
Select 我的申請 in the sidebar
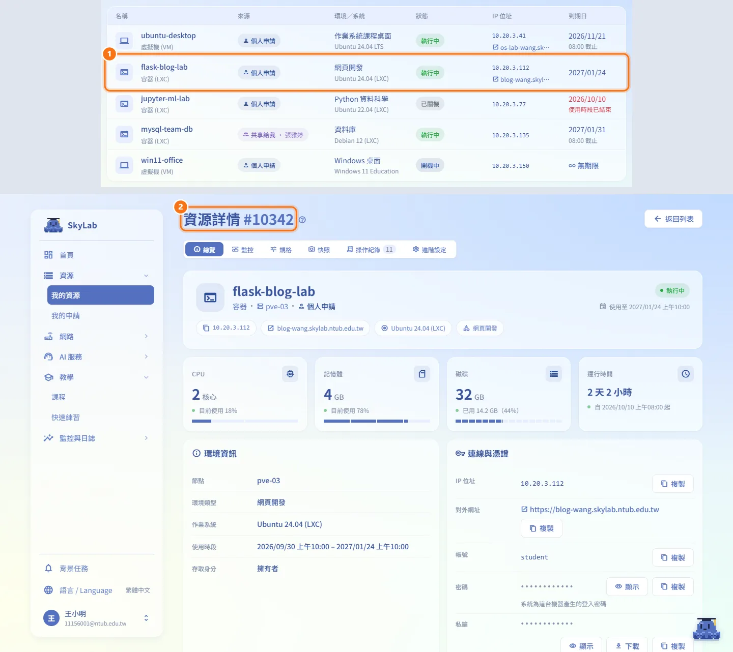[x=101, y=315]
